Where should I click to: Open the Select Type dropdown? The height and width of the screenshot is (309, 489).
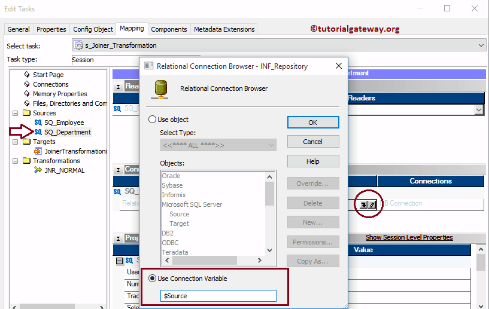pyautogui.click(x=218, y=145)
